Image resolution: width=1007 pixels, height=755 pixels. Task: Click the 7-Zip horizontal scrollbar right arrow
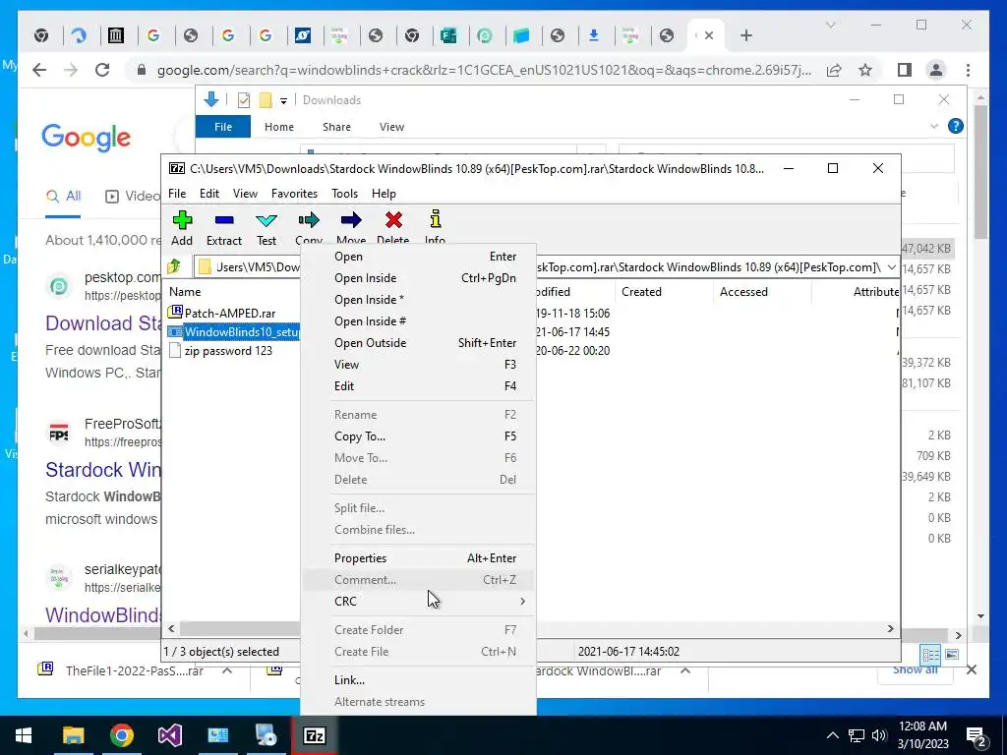[x=890, y=628]
